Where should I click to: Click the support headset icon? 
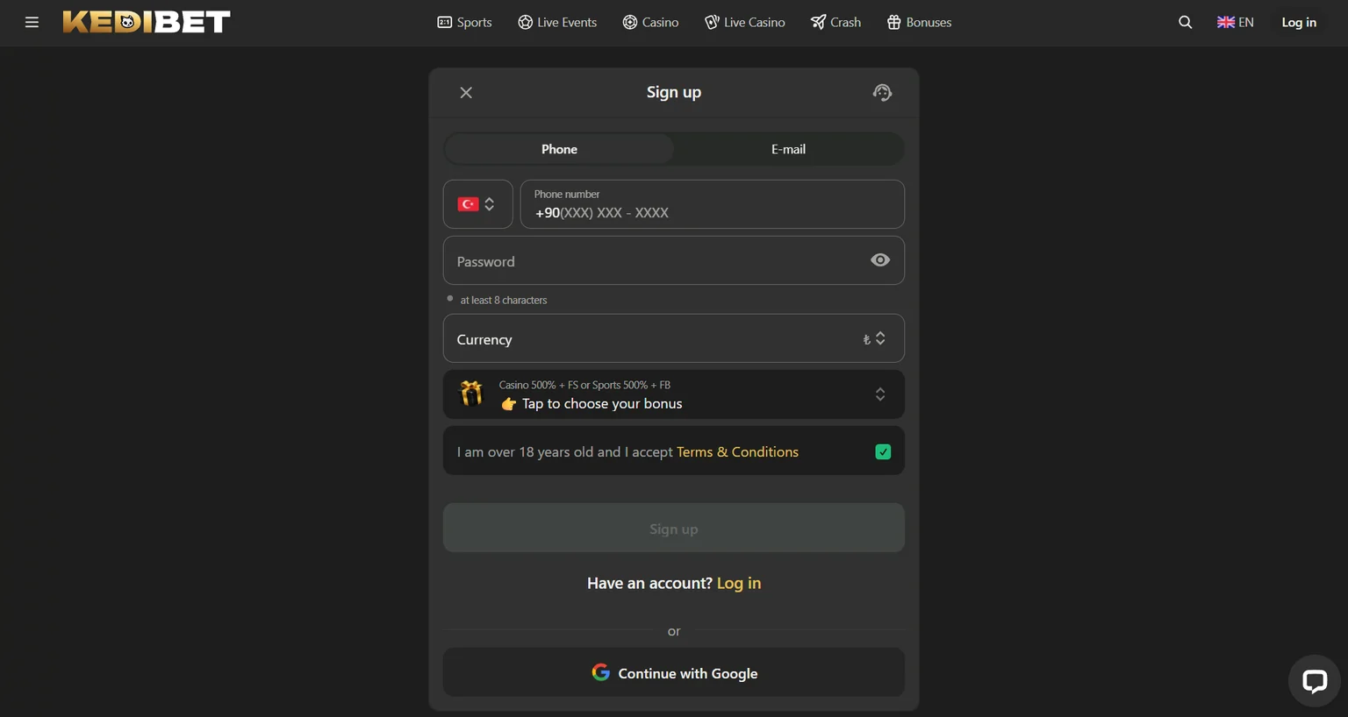(882, 92)
